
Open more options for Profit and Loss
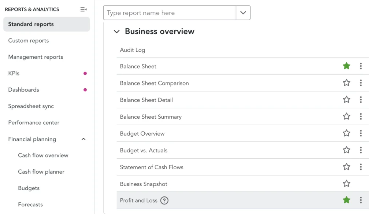pos(361,200)
